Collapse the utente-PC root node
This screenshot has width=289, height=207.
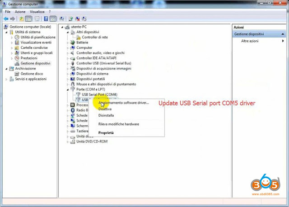pos(62,27)
